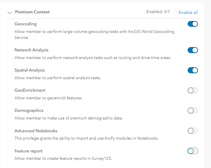Screen dimensions: 211x168
Task: Enable the GeoEnrichment toggle
Action: pyautogui.click(x=192, y=91)
